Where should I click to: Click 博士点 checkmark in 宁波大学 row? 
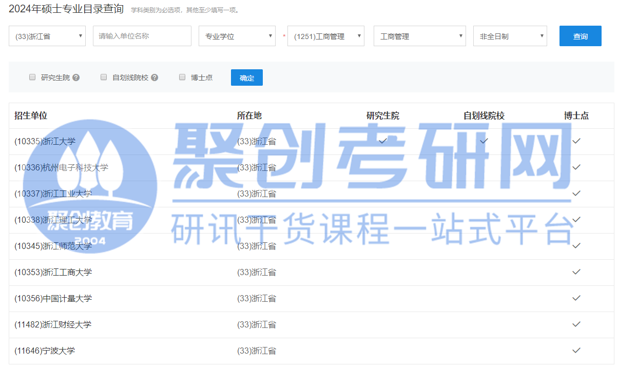[576, 350]
